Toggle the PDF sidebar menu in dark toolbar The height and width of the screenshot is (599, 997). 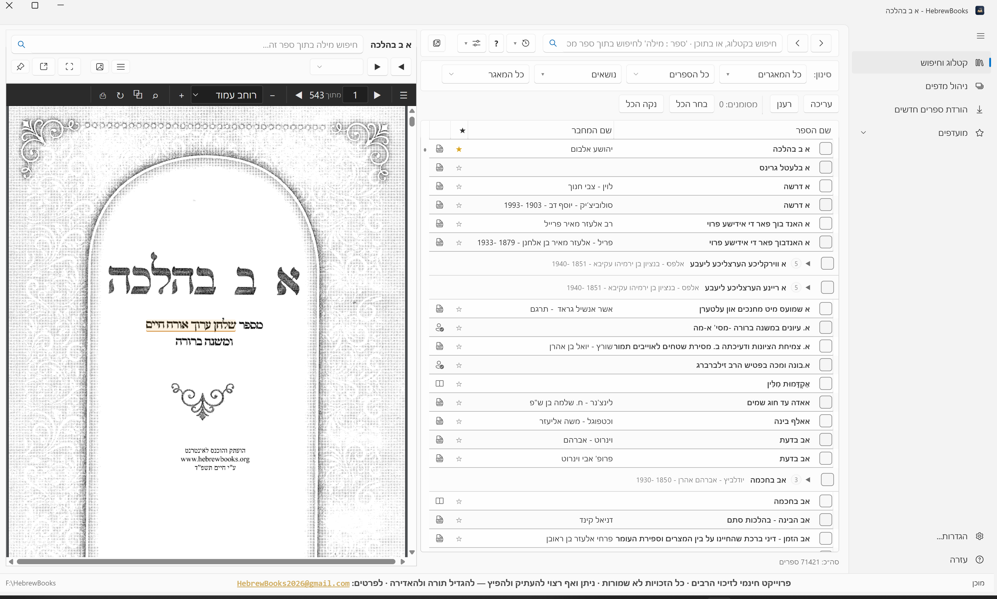click(x=403, y=95)
